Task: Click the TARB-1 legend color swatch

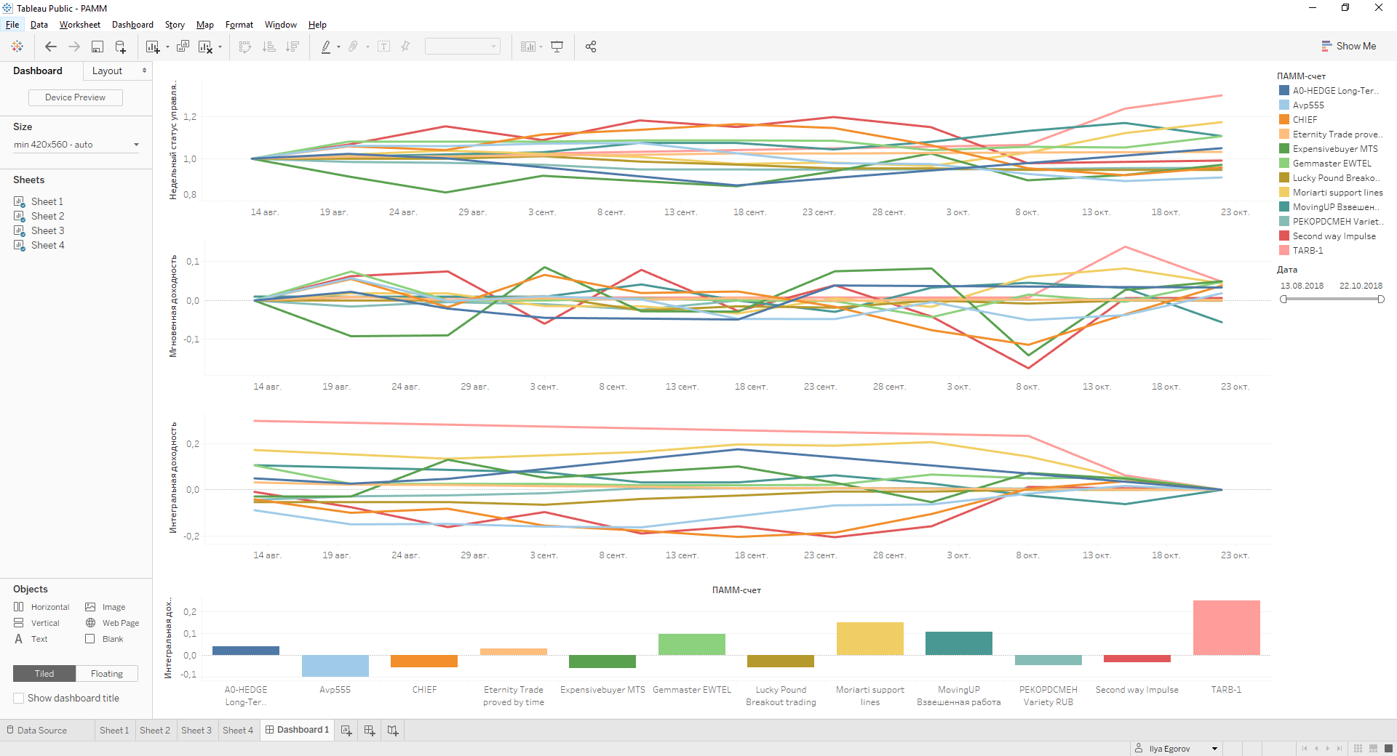Action: point(1284,251)
